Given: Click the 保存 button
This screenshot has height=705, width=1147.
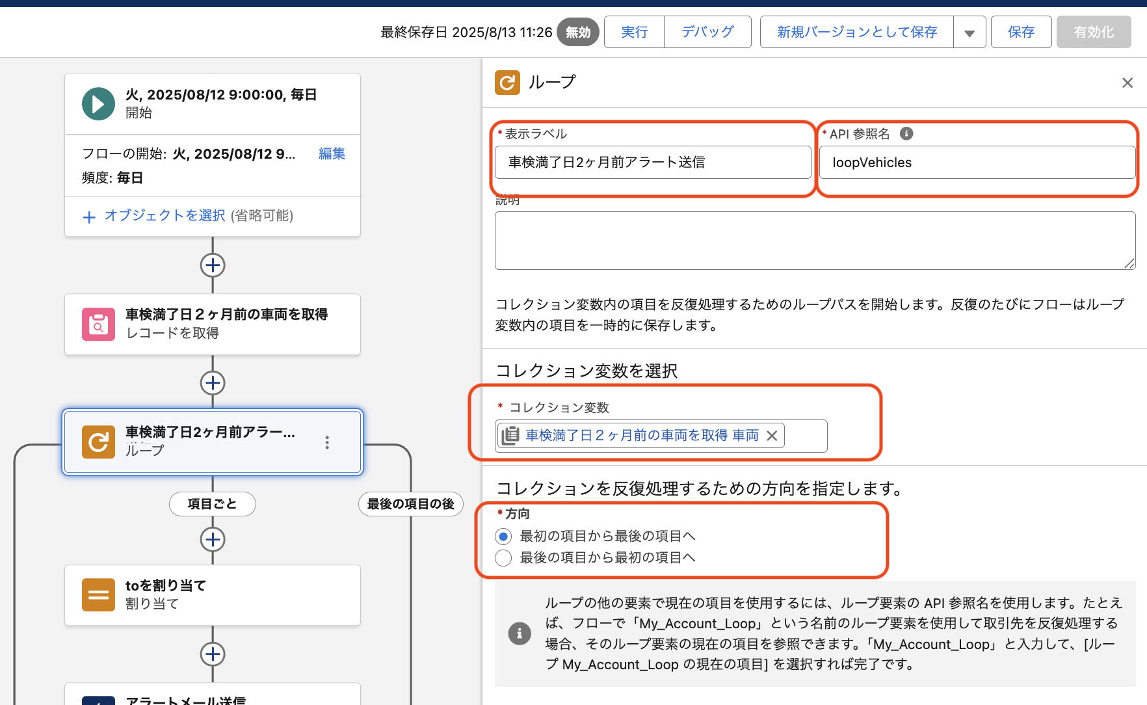Looking at the screenshot, I should tap(1021, 33).
